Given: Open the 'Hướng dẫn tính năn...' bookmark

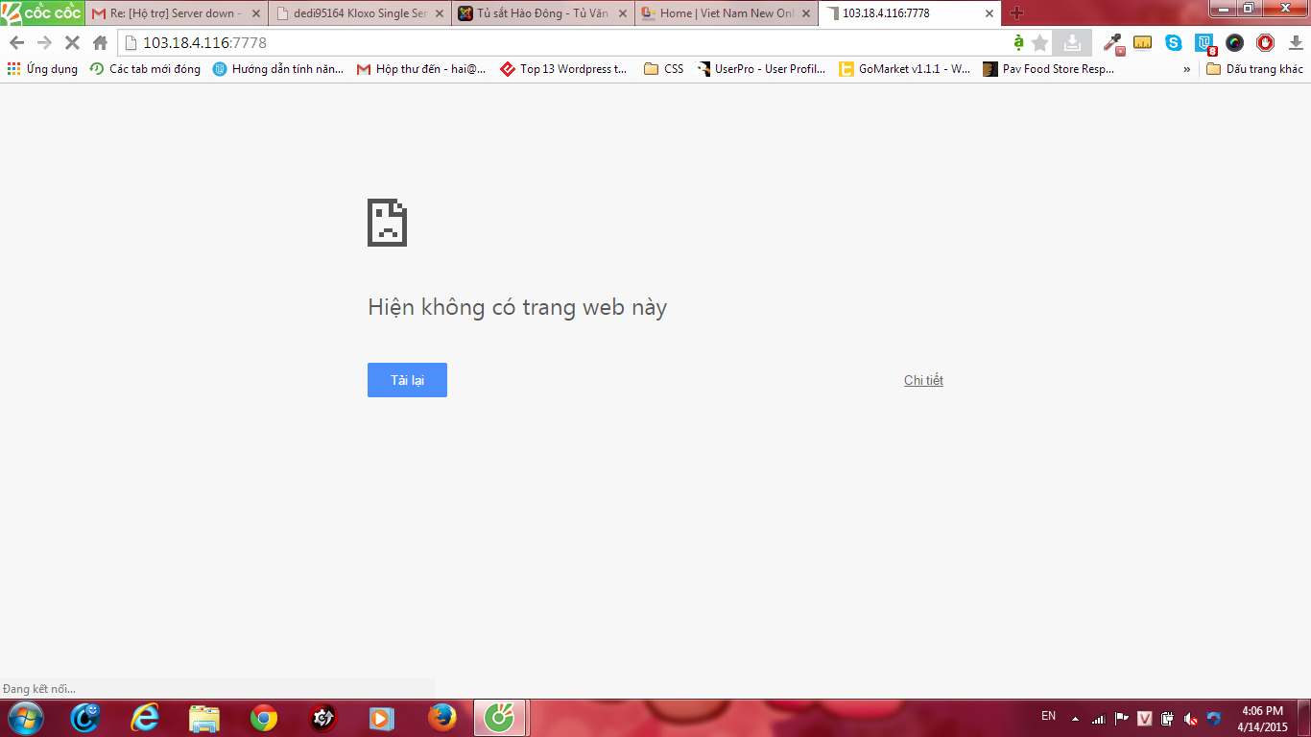Looking at the screenshot, I should pos(278,69).
